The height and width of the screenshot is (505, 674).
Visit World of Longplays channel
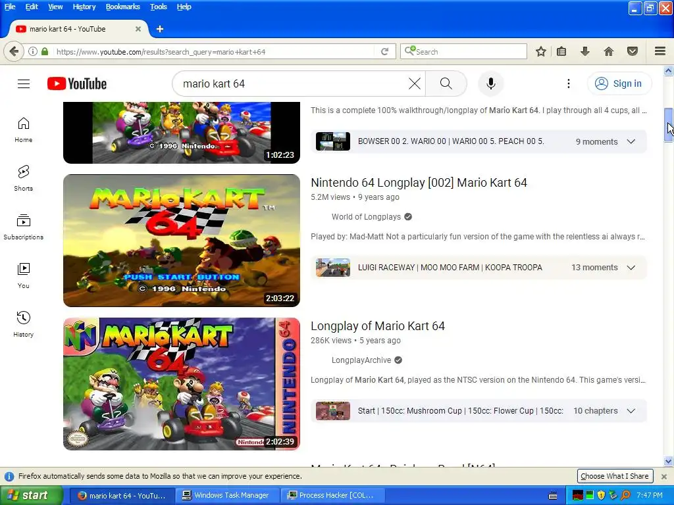366,217
